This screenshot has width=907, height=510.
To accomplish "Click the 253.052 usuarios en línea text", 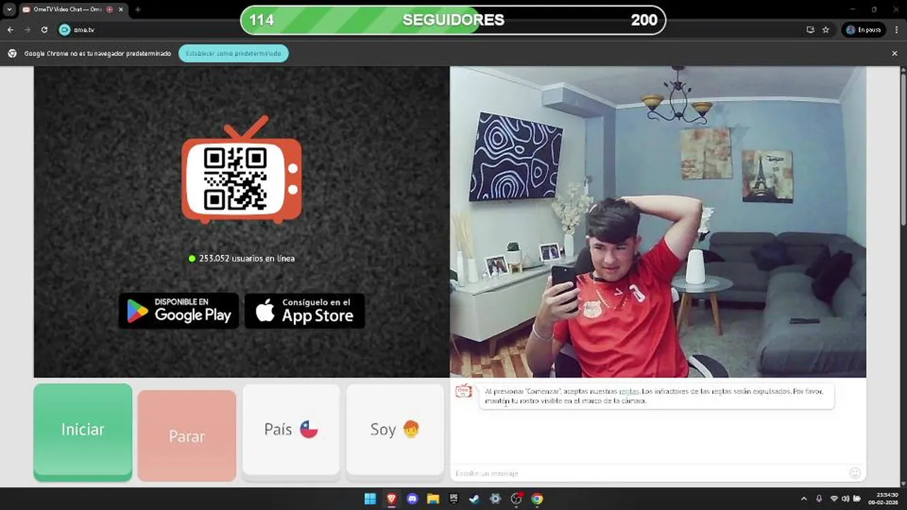I will 247,259.
